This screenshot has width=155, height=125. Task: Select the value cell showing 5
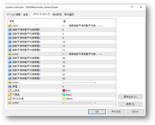(89, 34)
